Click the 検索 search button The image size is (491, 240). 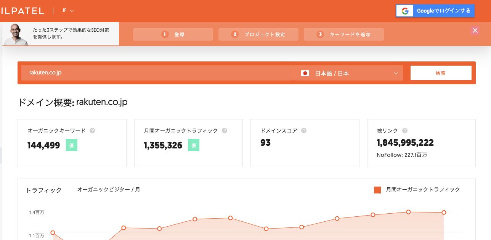click(x=441, y=72)
